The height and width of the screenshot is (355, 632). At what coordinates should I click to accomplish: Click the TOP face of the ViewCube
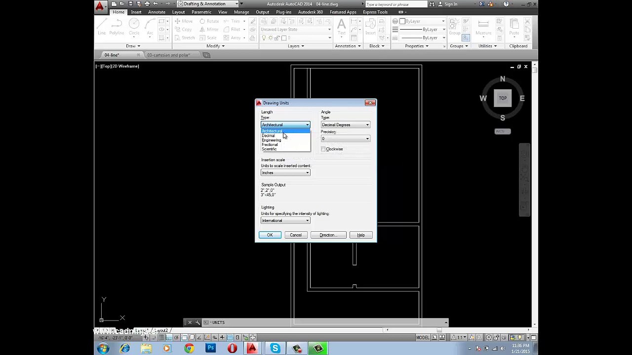[x=503, y=98]
